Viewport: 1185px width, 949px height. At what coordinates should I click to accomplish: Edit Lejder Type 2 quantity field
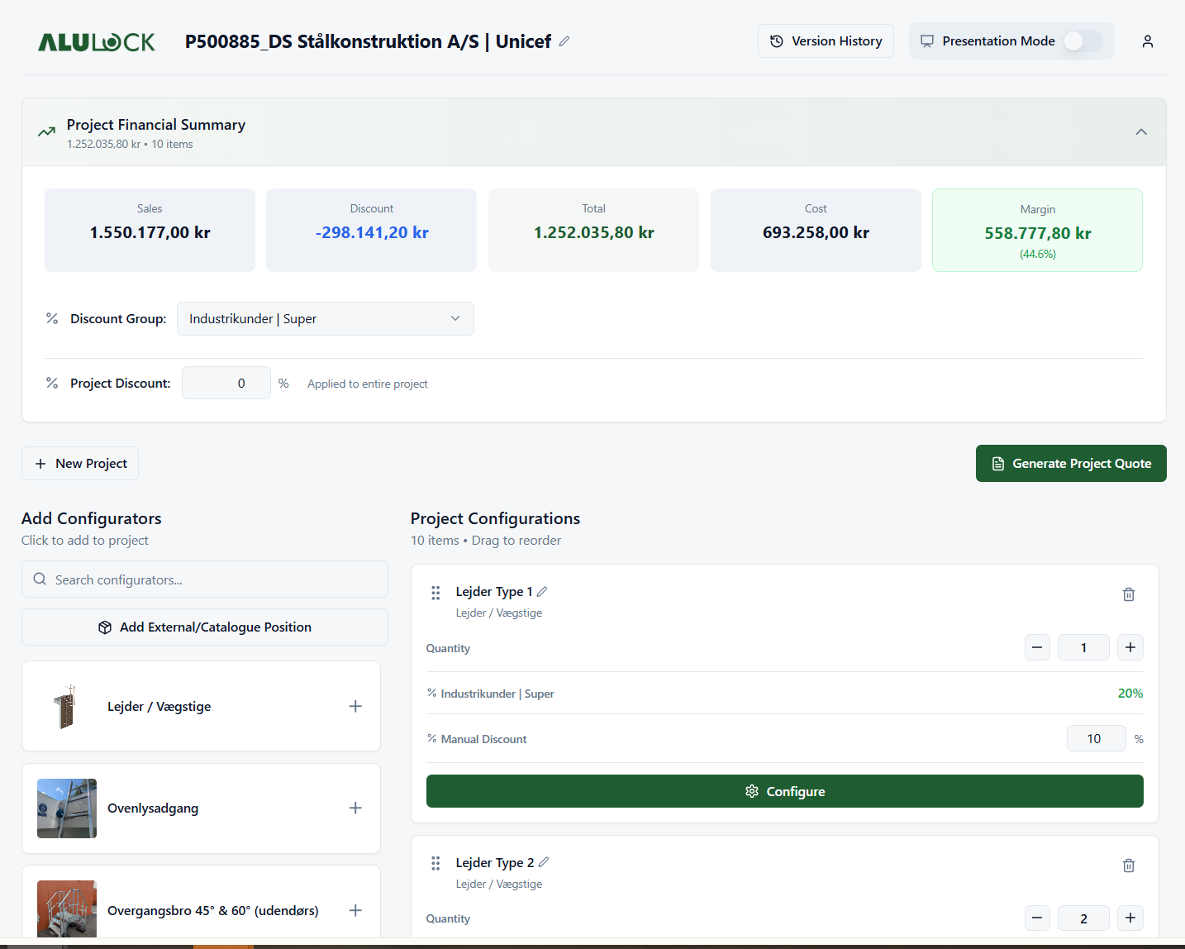click(x=1083, y=918)
